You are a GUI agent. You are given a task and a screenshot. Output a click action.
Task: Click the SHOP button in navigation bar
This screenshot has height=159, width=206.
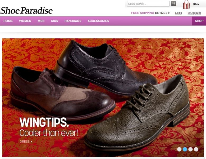tap(199, 21)
